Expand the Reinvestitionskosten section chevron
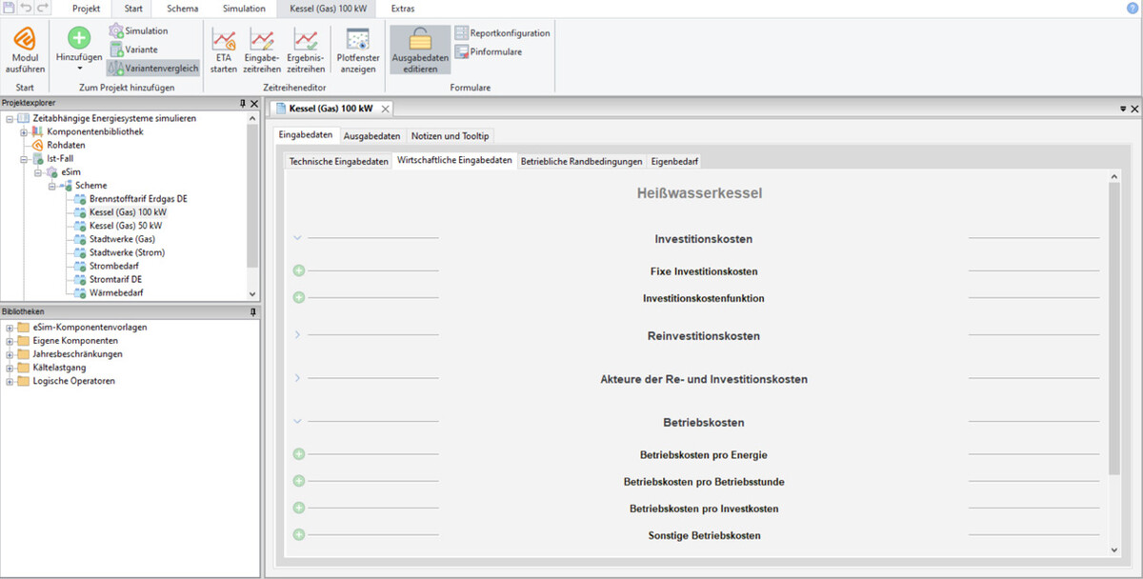The height and width of the screenshot is (579, 1143). [x=297, y=335]
